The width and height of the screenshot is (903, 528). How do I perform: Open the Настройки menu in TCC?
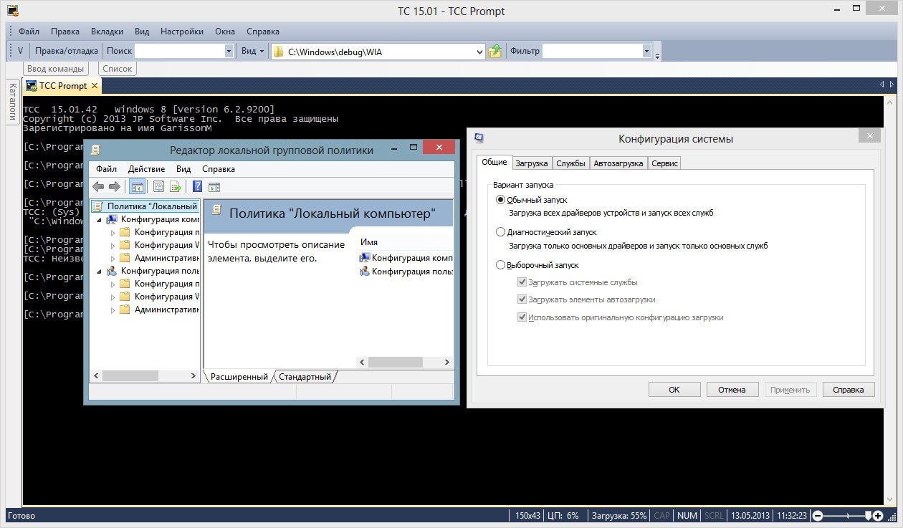182,32
